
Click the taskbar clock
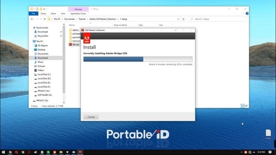[261, 152]
